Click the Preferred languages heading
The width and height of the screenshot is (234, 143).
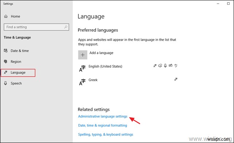click(x=98, y=30)
